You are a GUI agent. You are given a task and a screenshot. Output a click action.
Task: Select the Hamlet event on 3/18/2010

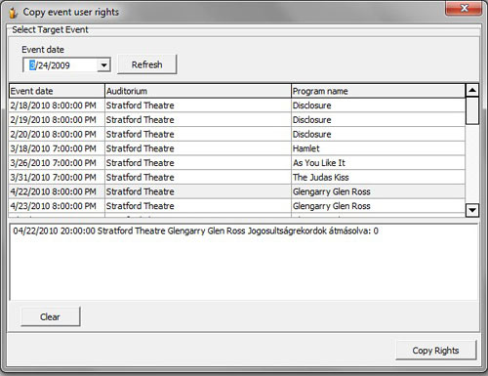pos(237,148)
